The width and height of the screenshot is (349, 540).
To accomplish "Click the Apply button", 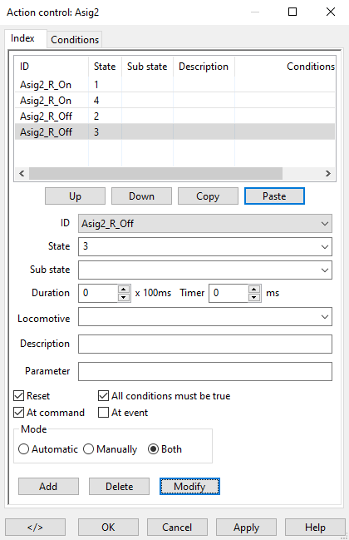I will click(246, 527).
